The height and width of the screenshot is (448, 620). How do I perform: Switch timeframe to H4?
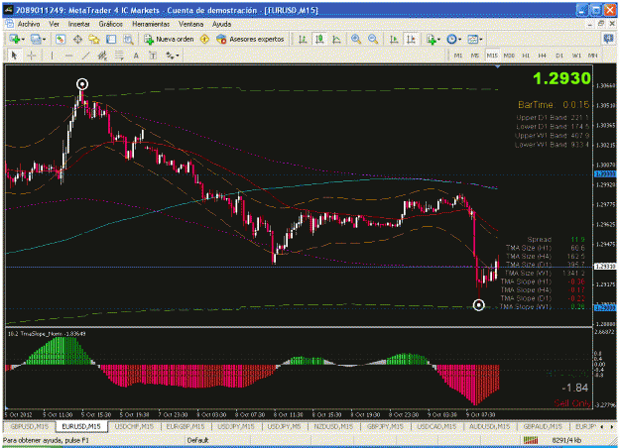coord(542,56)
